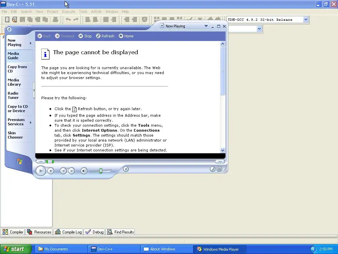Click the Open file icon in Dev-C++
The image size is (338, 254).
coord(15,20)
